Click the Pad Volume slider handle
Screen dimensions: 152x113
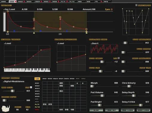tap(102, 95)
